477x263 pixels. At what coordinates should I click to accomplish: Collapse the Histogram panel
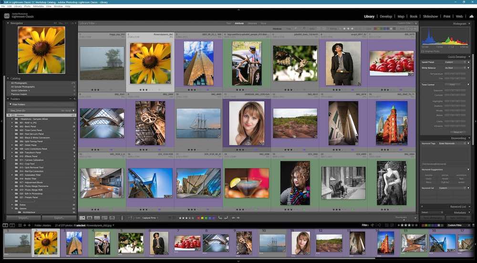469,24
